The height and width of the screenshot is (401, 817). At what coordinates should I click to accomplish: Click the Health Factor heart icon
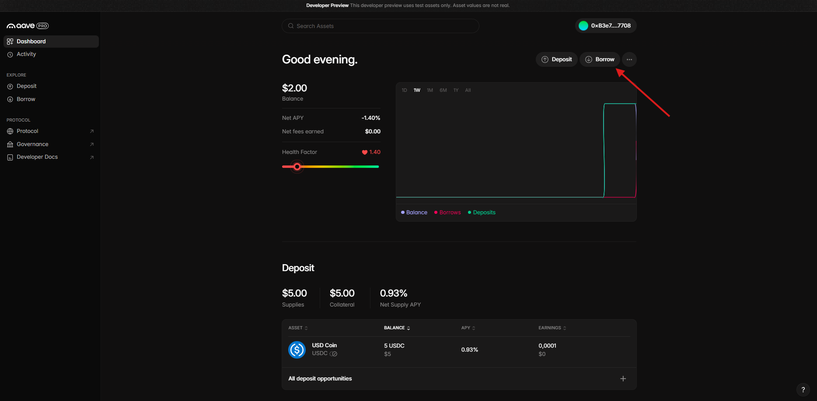click(364, 152)
